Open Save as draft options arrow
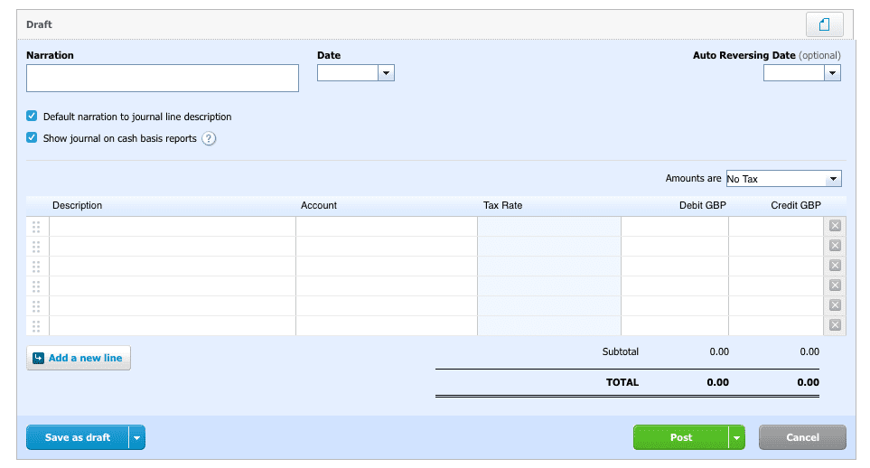The height and width of the screenshot is (468, 870). click(x=136, y=437)
